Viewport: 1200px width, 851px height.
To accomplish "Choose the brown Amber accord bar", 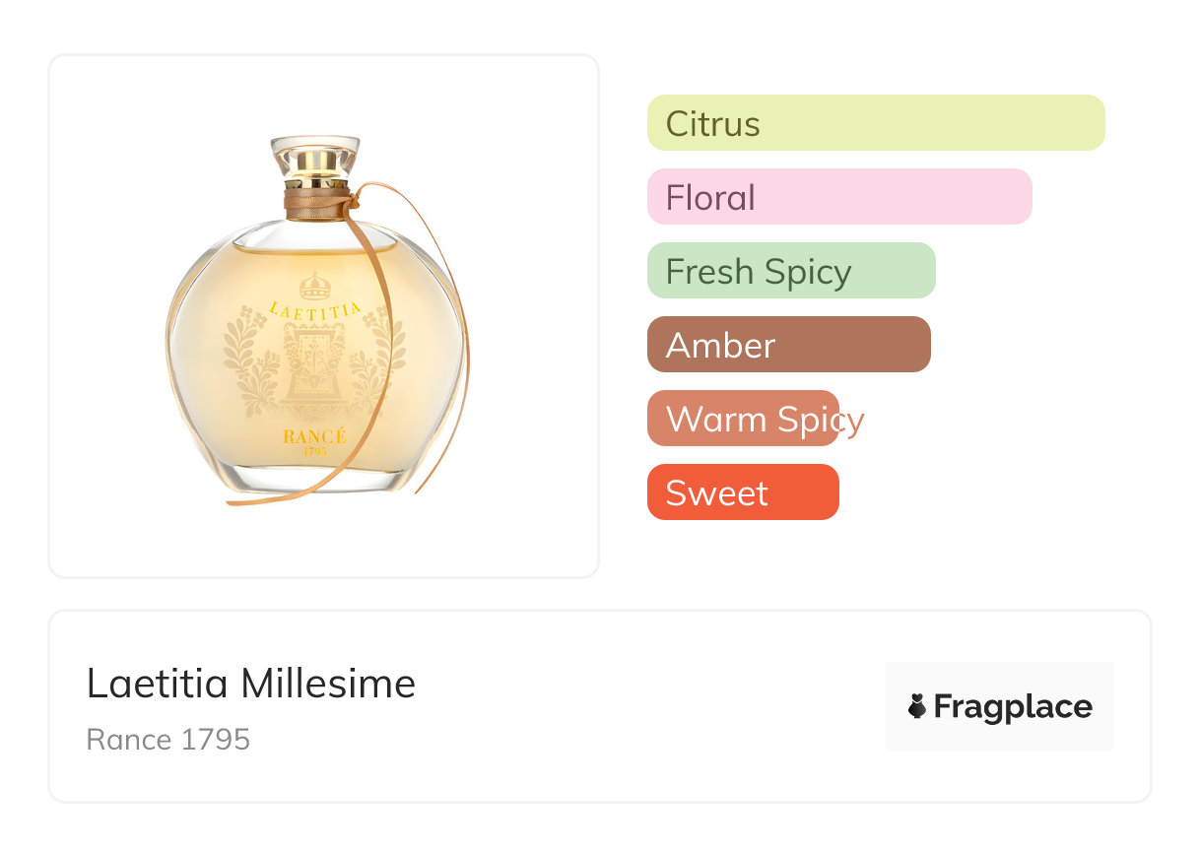I will (x=788, y=345).
